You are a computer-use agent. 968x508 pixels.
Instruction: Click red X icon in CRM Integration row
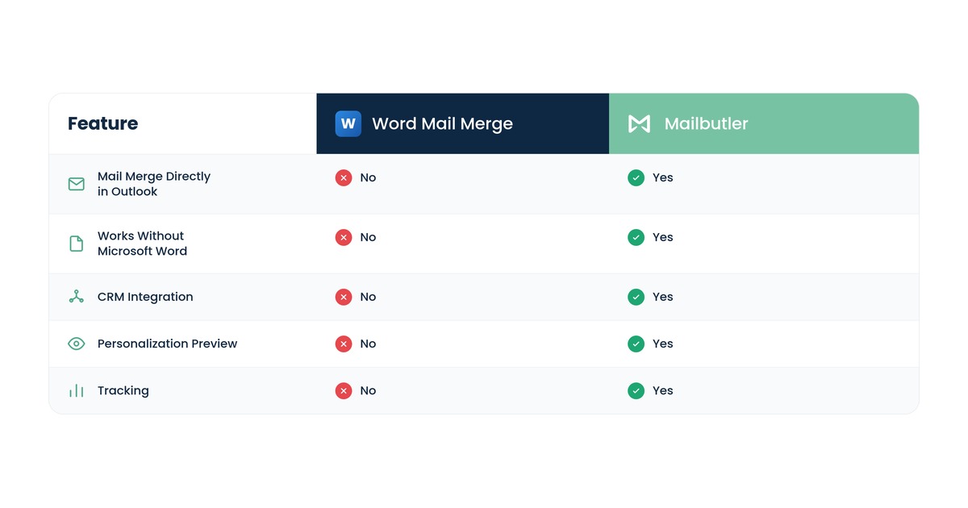coord(344,297)
